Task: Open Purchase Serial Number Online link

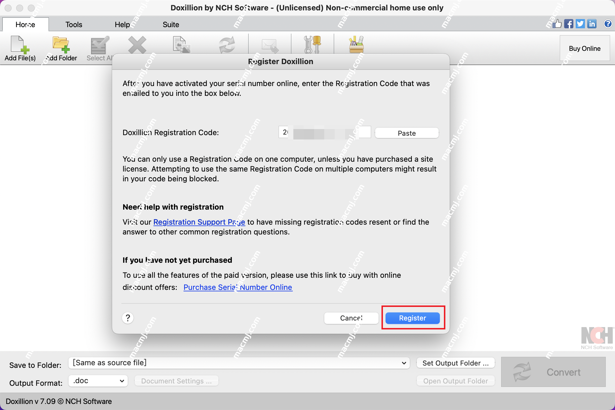Action: (x=238, y=287)
